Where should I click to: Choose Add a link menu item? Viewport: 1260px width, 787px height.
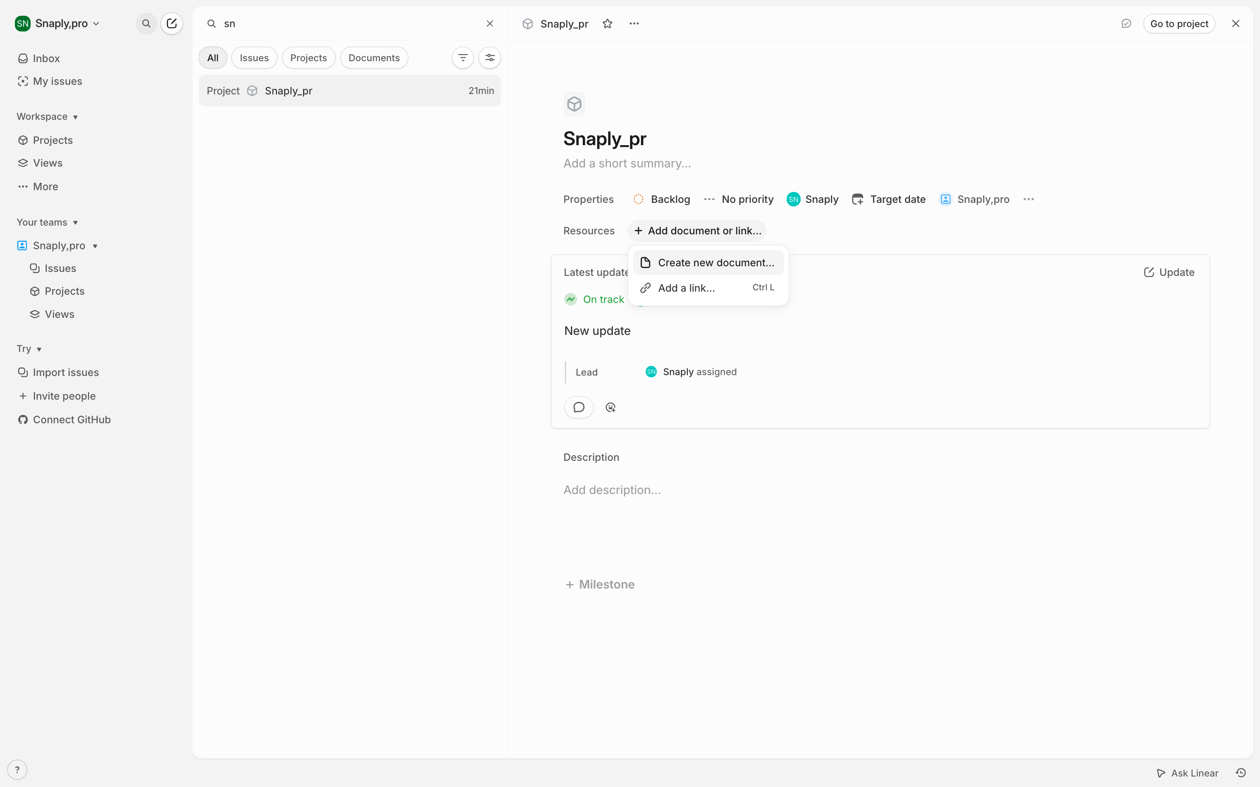(x=708, y=288)
